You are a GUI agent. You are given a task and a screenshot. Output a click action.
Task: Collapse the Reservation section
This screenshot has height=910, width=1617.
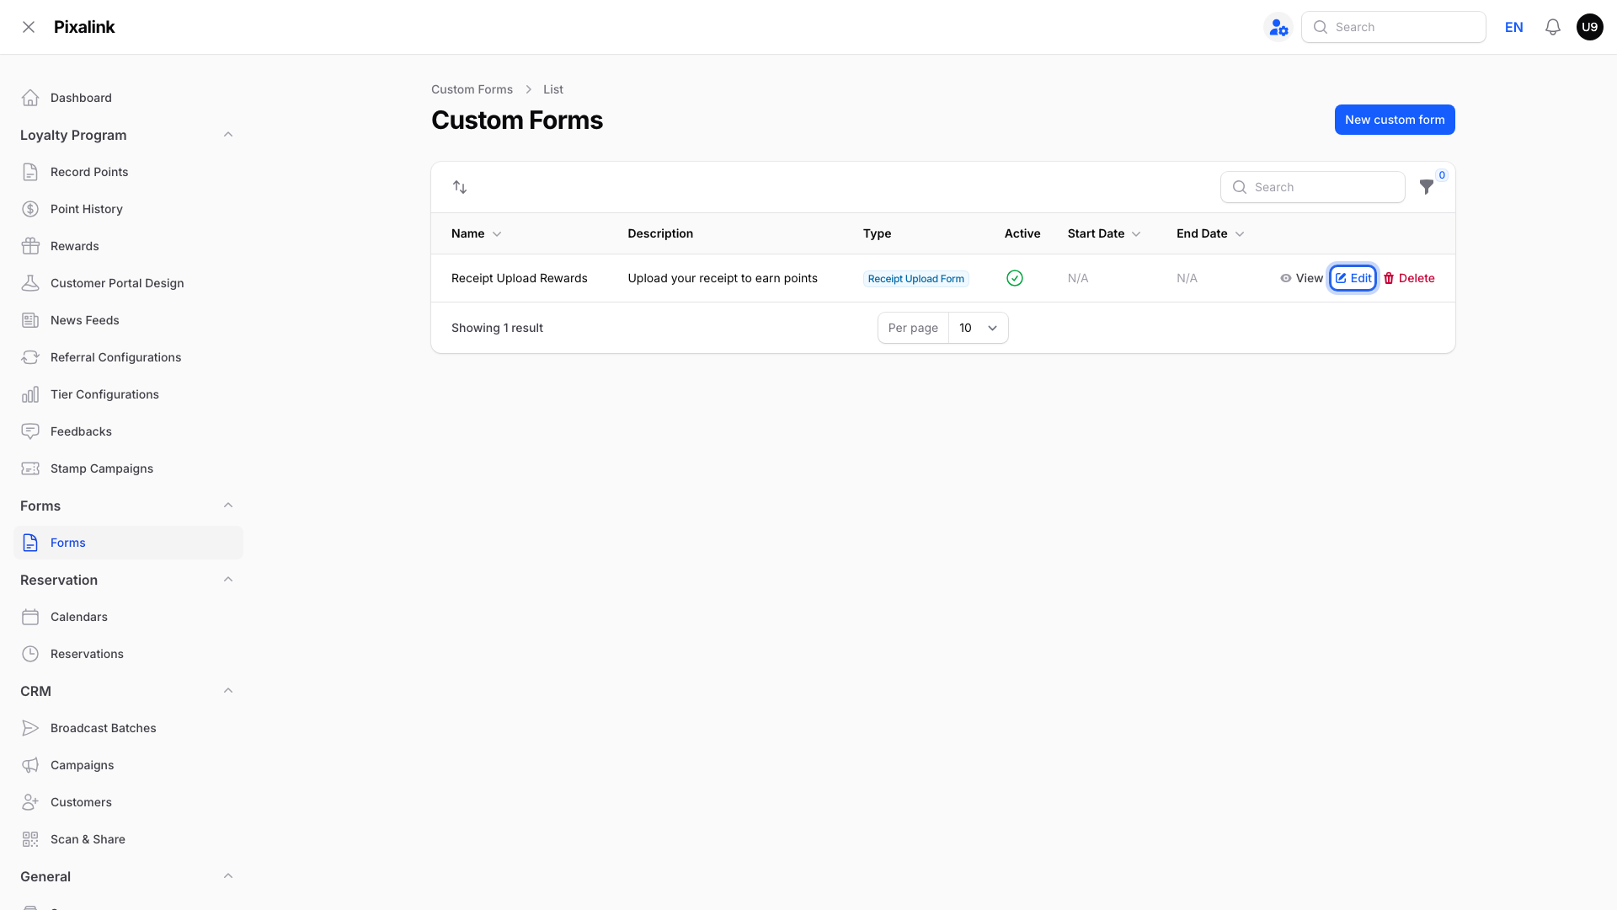228,580
